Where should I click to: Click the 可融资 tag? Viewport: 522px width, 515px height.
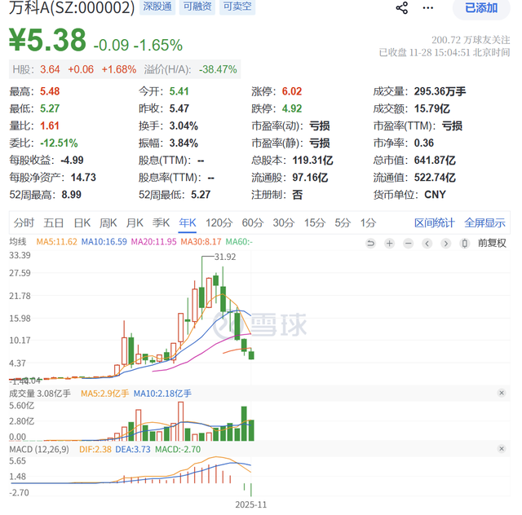tap(197, 7)
